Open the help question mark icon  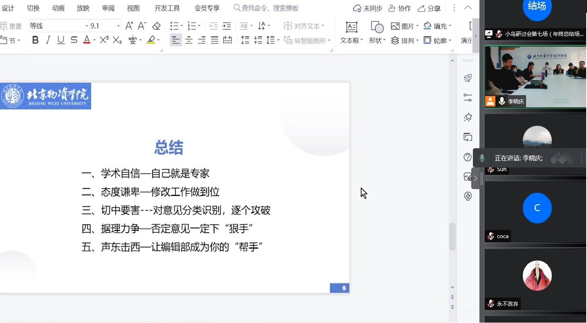(x=468, y=157)
